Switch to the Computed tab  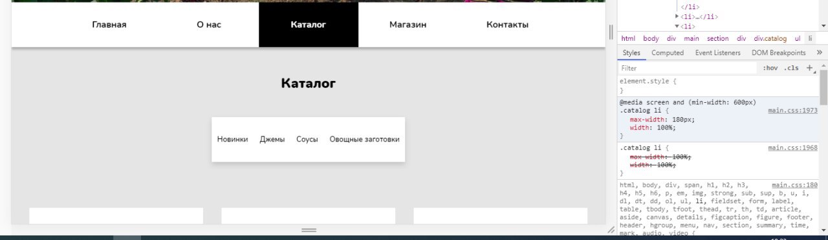[668, 53]
